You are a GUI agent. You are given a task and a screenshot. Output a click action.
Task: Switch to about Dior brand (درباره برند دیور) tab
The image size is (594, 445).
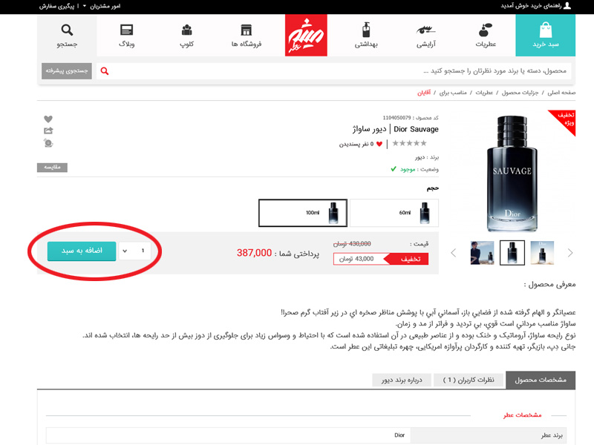point(402,380)
